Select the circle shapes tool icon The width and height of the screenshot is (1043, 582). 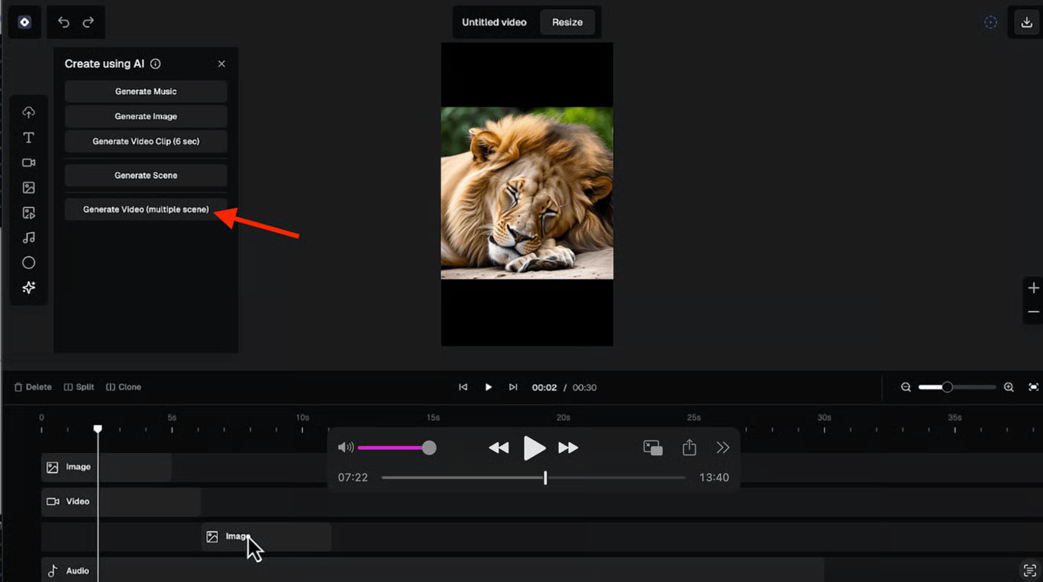pyautogui.click(x=28, y=263)
